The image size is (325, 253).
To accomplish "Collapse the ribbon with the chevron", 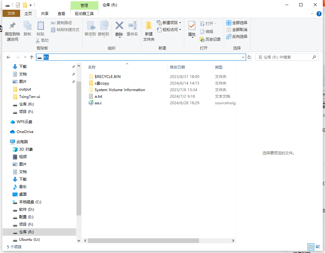I will (x=312, y=14).
